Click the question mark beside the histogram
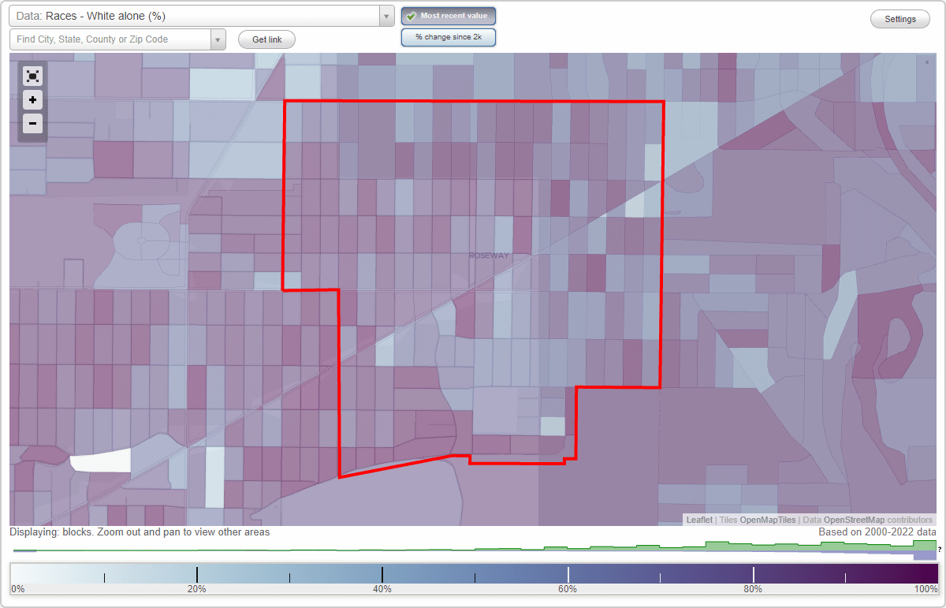This screenshot has height=608, width=946. point(940,550)
